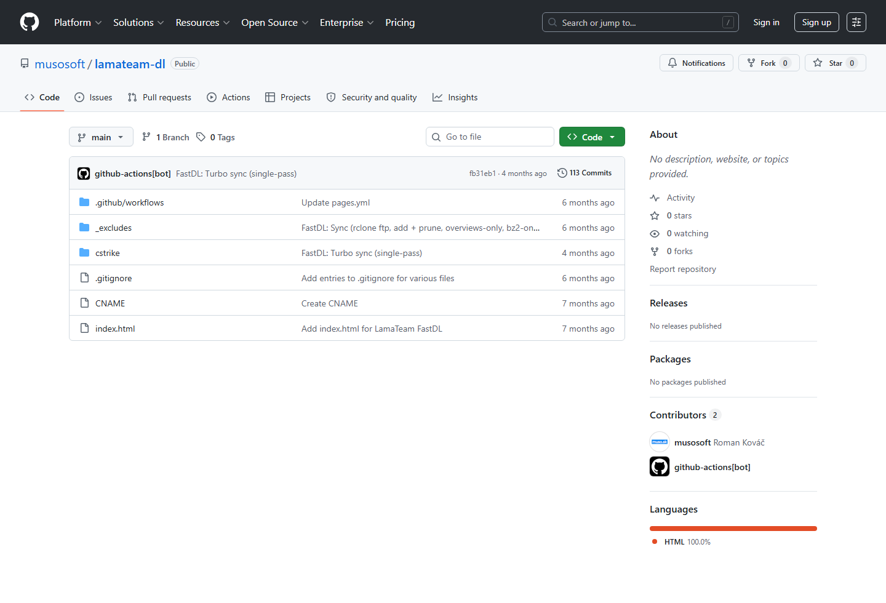Open the CNAME file
This screenshot has width=886, height=603.
click(x=110, y=303)
